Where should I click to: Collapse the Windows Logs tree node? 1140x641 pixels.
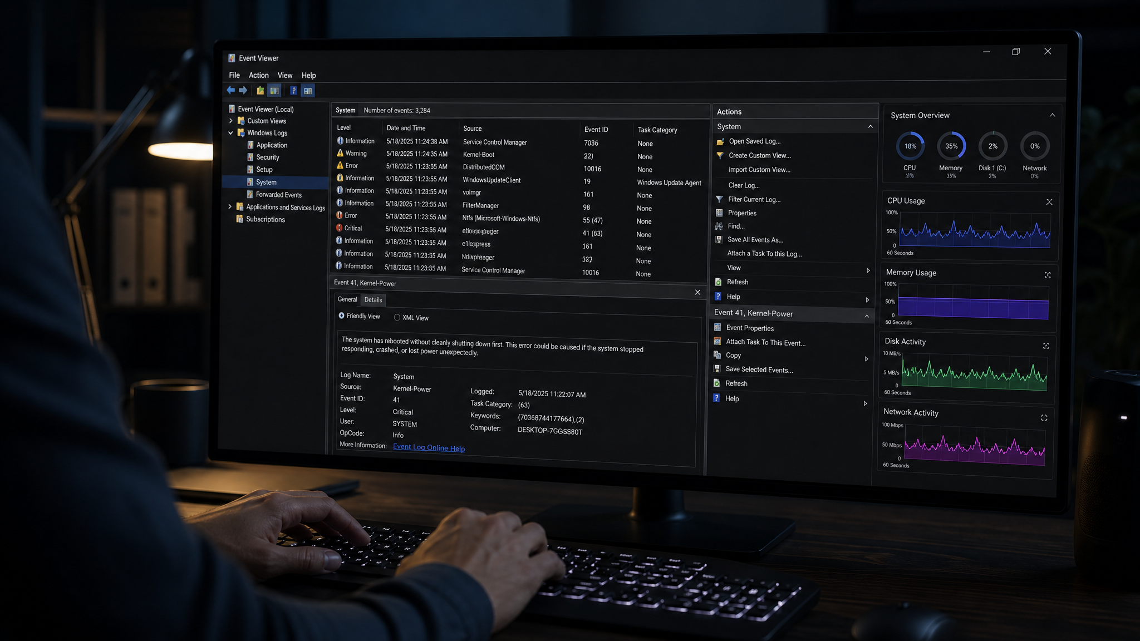[x=230, y=133]
